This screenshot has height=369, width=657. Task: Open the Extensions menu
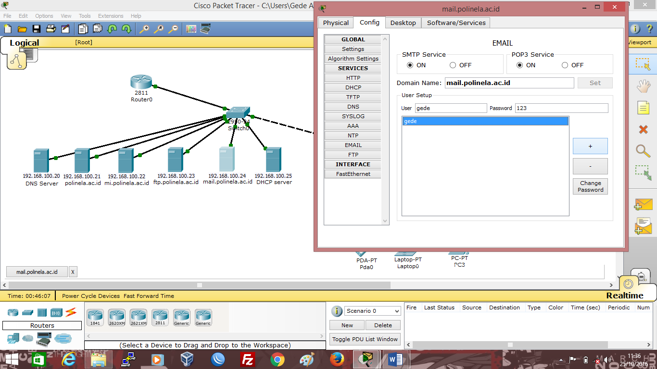click(x=111, y=16)
